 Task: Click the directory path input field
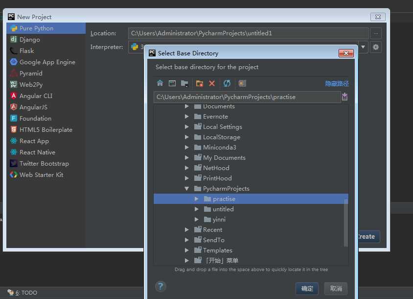tap(247, 97)
